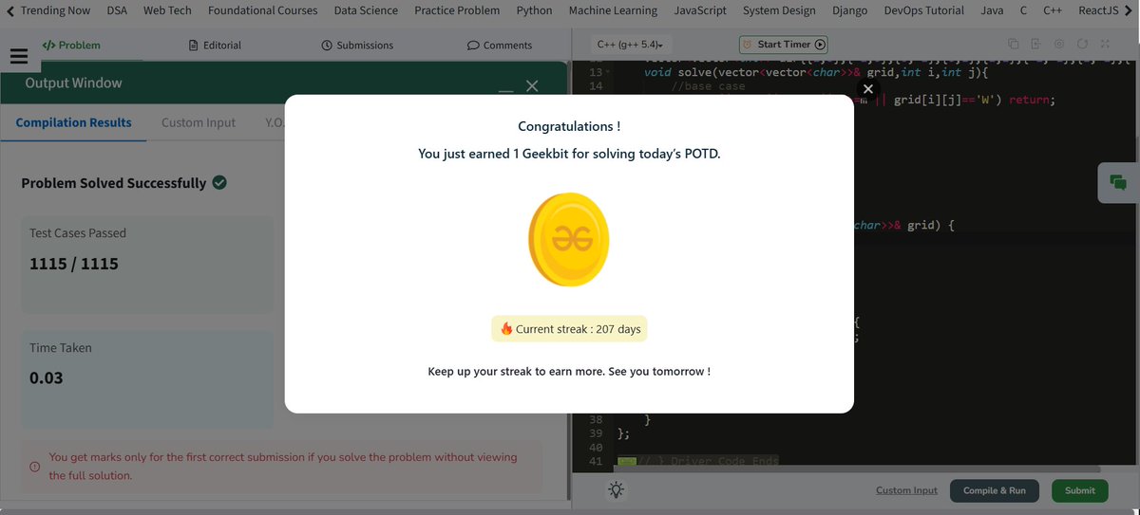Click the Time Taken 0.03 value
Image resolution: width=1140 pixels, height=515 pixels.
coord(47,377)
